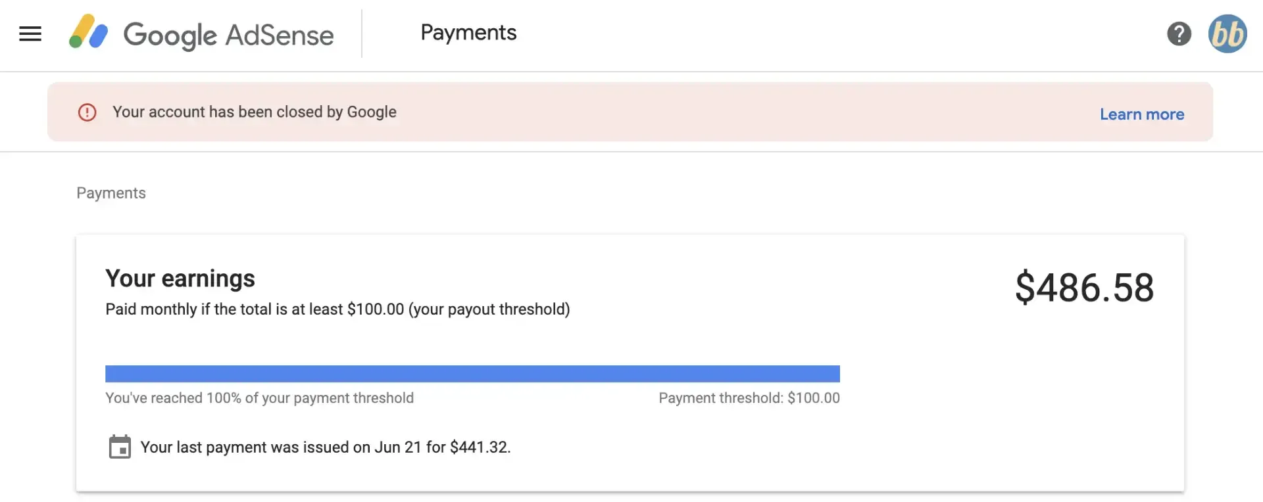Select the last payment text for Jun 21
This screenshot has height=502, width=1263.
point(326,446)
